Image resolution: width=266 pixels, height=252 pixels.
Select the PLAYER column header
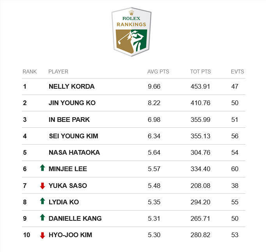58,71
